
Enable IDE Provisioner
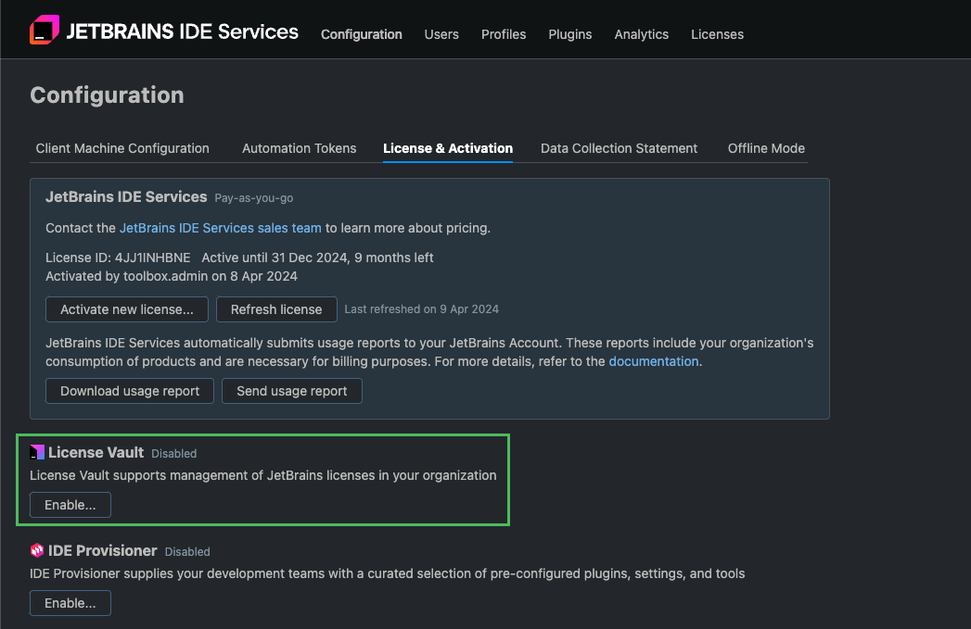coord(70,603)
